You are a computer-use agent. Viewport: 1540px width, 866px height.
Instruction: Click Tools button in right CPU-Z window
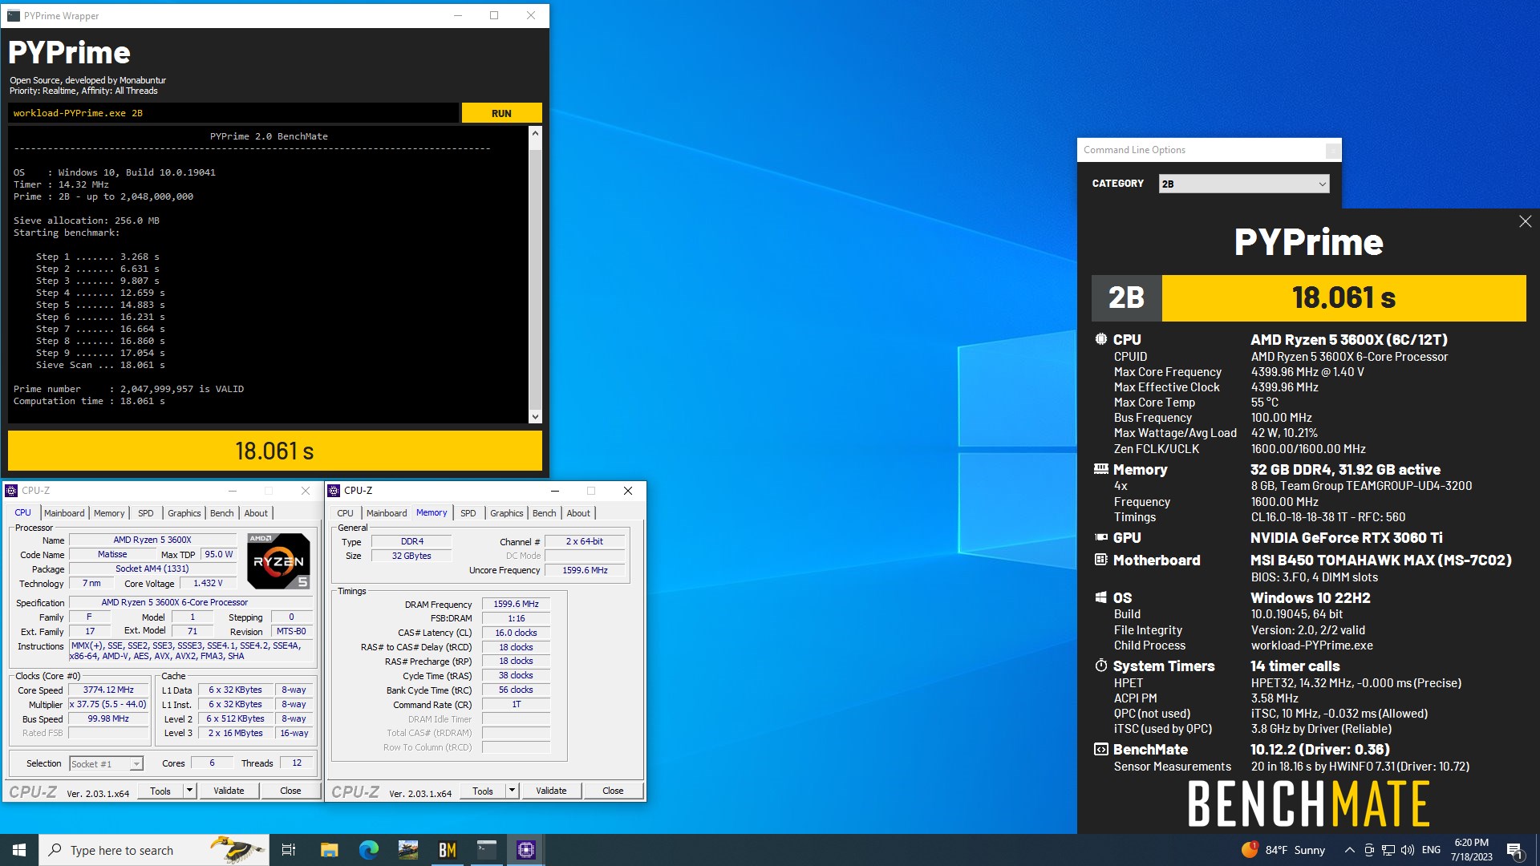pos(483,791)
